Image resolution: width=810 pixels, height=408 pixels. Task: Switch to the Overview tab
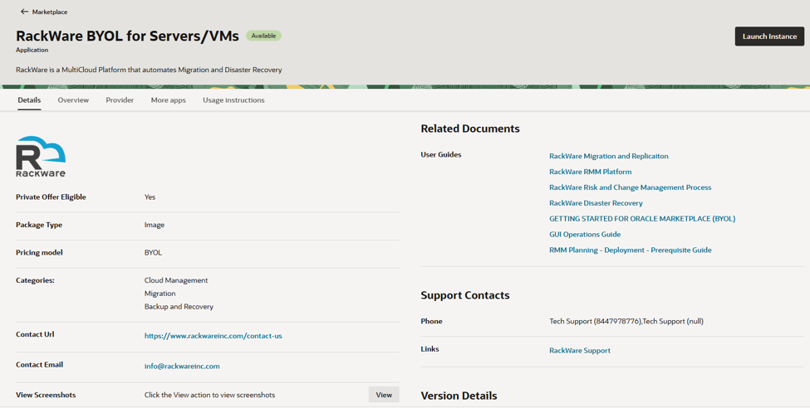tap(73, 100)
